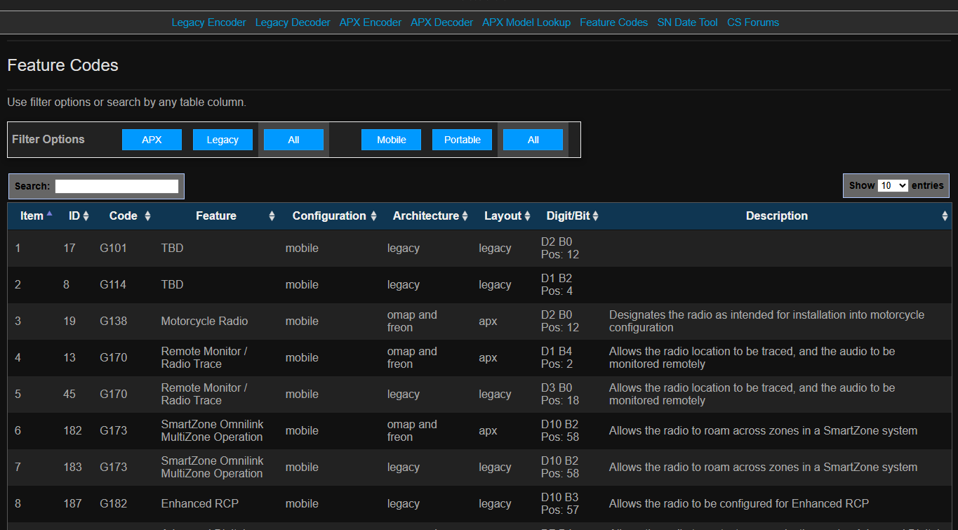Go to APX Decoder
Screen dimensions: 958x530
coord(442,22)
